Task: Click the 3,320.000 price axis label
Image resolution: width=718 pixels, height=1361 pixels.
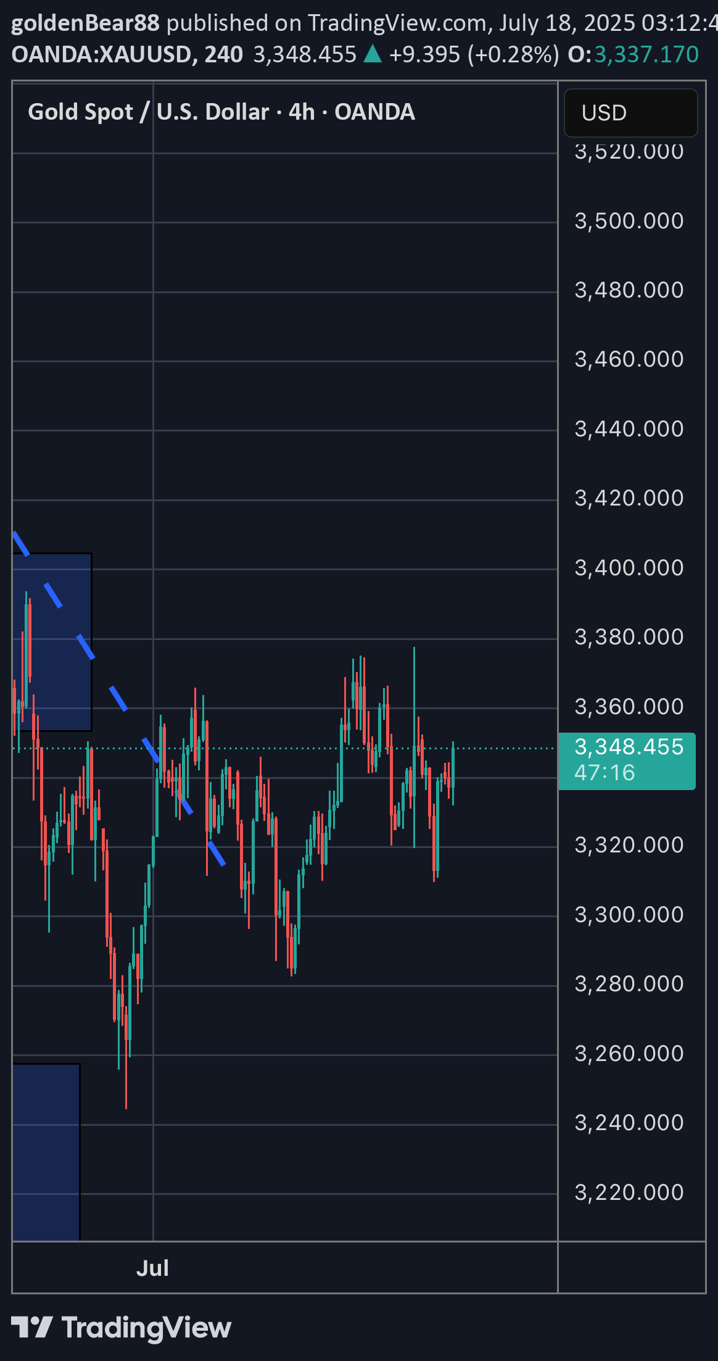Action: tap(629, 844)
